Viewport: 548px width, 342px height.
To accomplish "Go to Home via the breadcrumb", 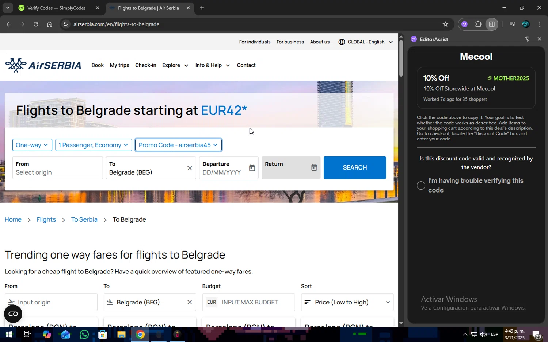I will (x=13, y=219).
